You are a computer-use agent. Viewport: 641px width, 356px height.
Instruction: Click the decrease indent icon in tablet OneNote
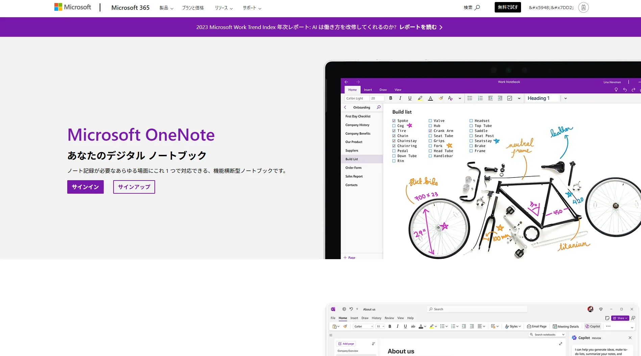point(490,98)
